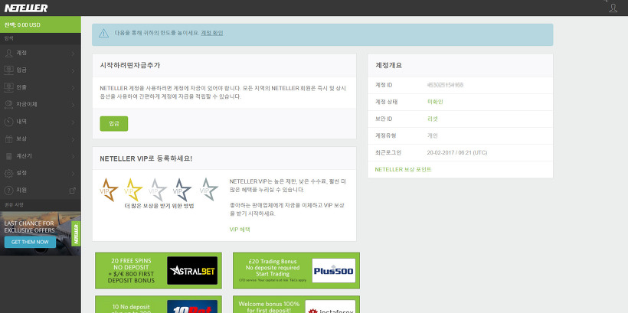
Task: Open NETELLER 보상 포인트 link
Action: tap(404, 170)
